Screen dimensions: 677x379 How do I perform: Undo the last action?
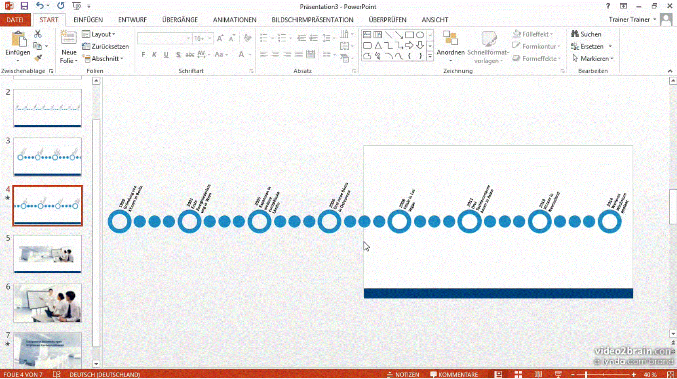[40, 6]
